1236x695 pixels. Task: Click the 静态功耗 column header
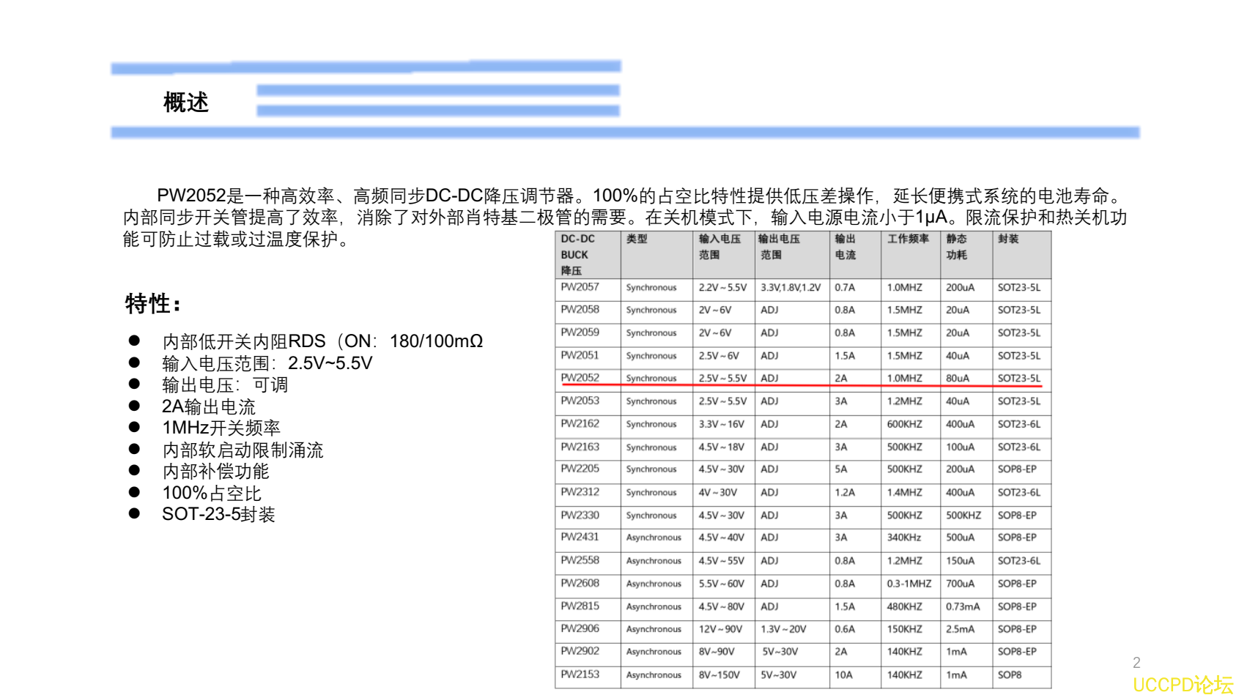956,246
